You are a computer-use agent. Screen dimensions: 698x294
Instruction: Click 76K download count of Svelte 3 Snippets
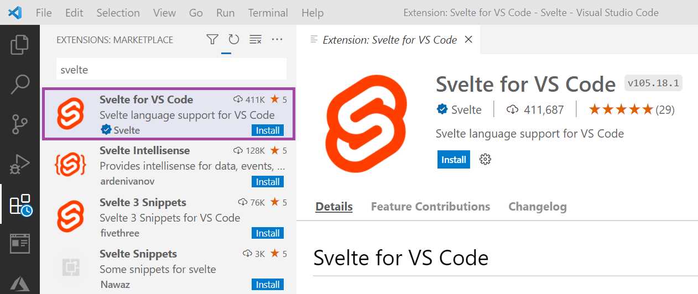click(252, 202)
